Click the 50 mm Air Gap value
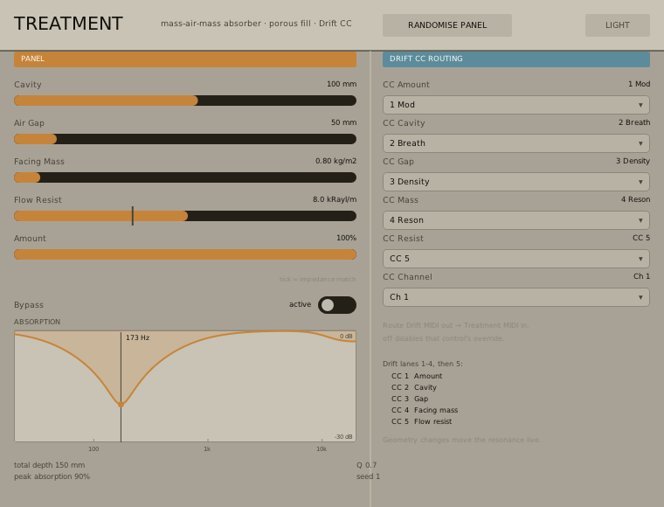This screenshot has width=664, height=507. coord(343,122)
